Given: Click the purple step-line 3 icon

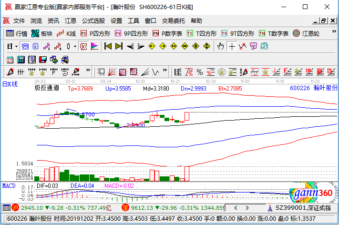Looking at the screenshot, I should click(x=46, y=46).
